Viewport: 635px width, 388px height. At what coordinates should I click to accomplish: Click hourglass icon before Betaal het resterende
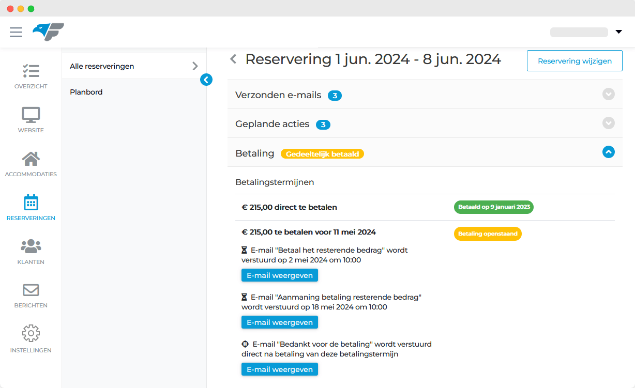244,250
